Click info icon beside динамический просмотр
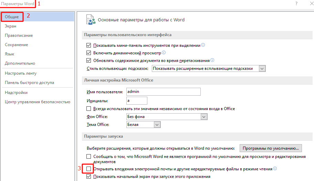 pyautogui.click(x=164, y=53)
